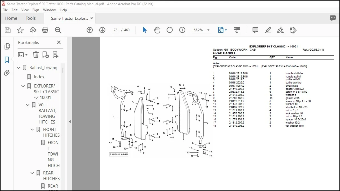Select the FRONT HITCHES bookmark label

click(51, 132)
